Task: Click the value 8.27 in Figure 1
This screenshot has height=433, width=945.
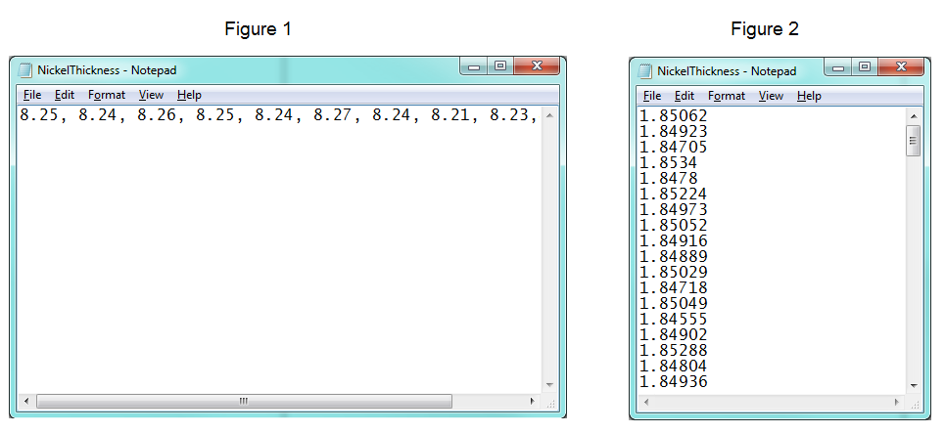Action: pyautogui.click(x=332, y=115)
